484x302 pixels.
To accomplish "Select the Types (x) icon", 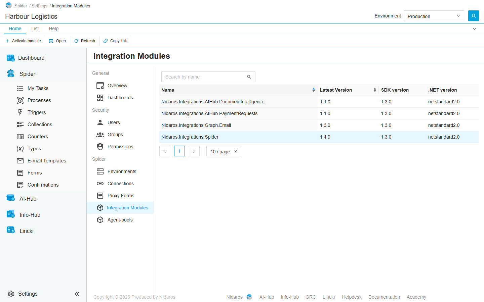I will point(20,149).
